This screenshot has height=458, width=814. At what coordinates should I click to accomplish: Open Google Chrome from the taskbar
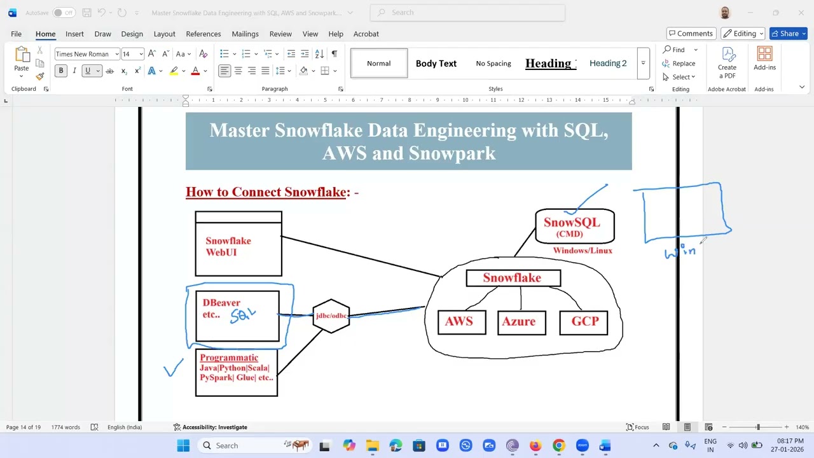click(x=558, y=445)
